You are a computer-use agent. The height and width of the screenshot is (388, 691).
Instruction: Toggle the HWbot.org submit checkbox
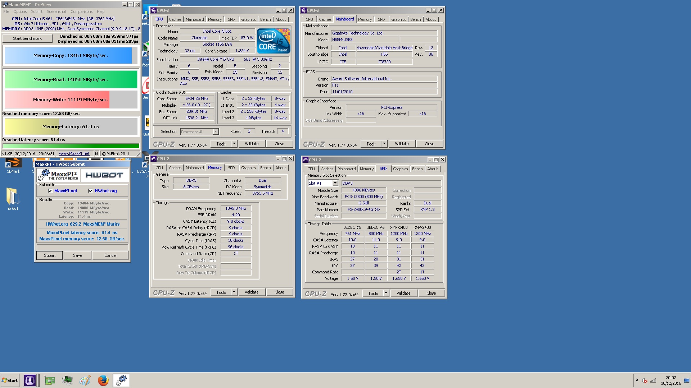pyautogui.click(x=90, y=191)
